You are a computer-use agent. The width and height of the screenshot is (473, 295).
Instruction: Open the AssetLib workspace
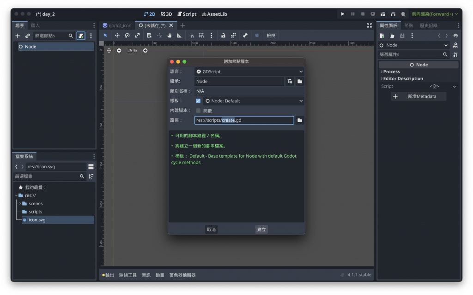pyautogui.click(x=214, y=14)
